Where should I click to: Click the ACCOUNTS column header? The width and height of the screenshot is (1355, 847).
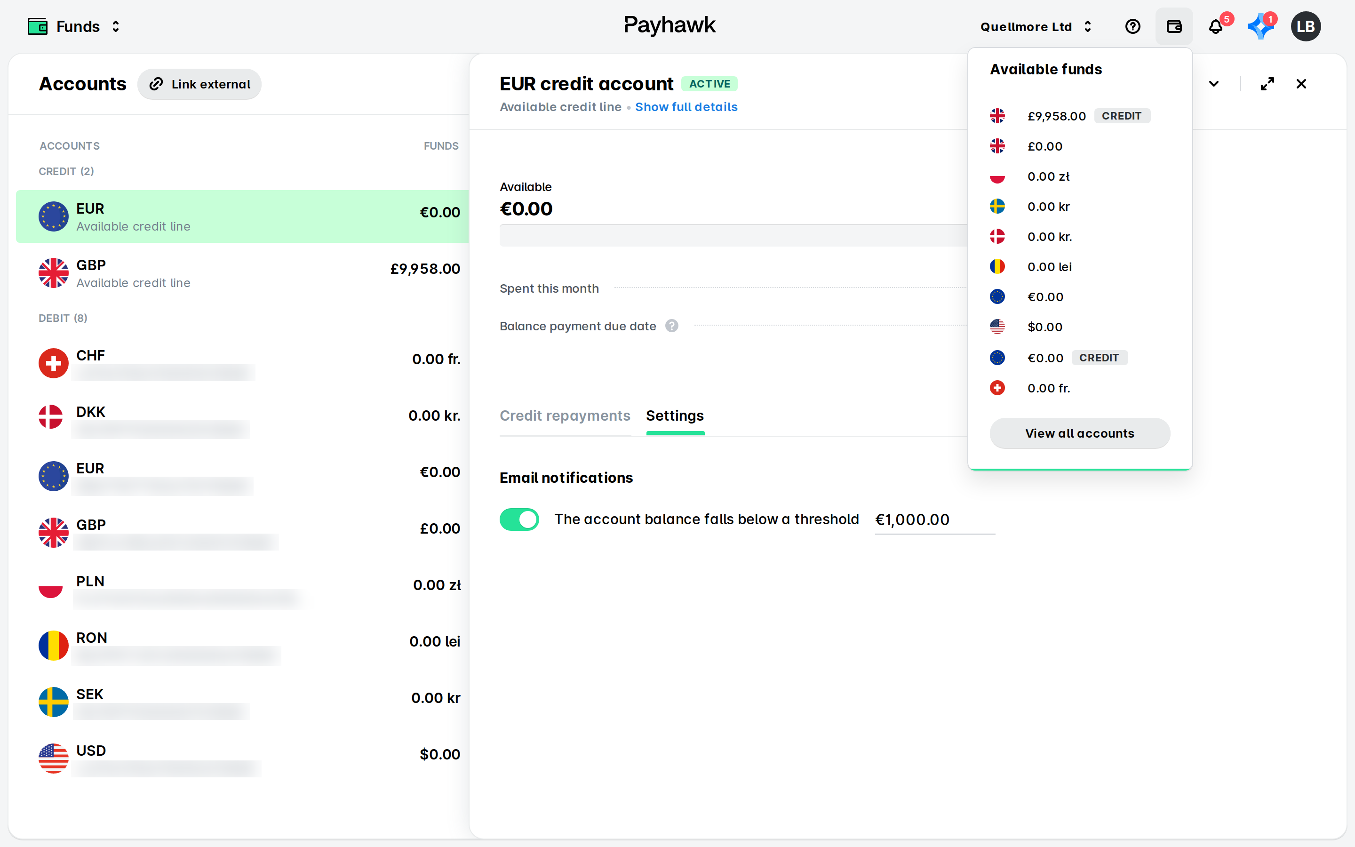[70, 146]
